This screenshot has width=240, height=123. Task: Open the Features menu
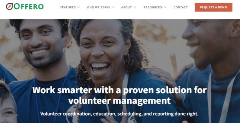pos(68,7)
